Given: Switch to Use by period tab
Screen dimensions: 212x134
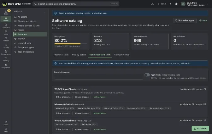Looking at the screenshot, I should [x=79, y=55].
